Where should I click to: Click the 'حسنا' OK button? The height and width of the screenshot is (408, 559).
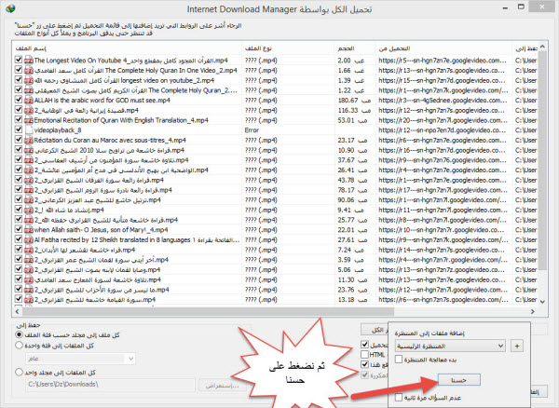tap(458, 380)
